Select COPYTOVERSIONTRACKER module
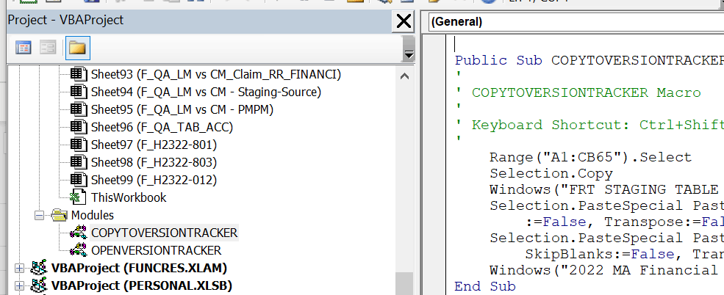Image resolution: width=724 pixels, height=295 pixels. pyautogui.click(x=165, y=233)
